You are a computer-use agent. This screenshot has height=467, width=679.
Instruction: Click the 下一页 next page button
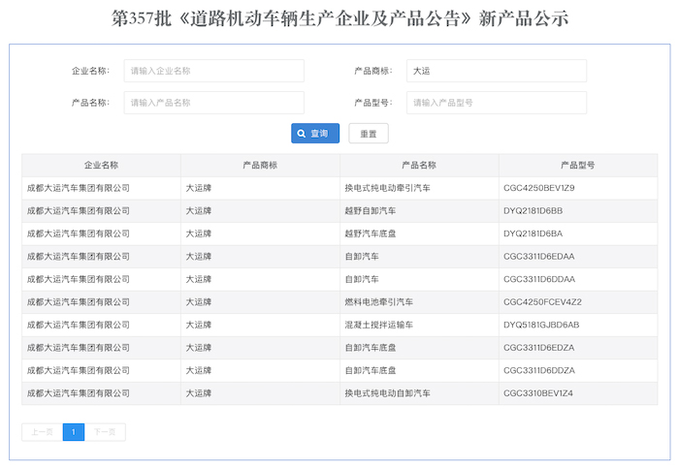(x=105, y=432)
